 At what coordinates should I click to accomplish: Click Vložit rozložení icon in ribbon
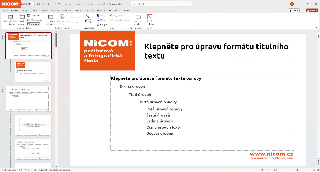click(x=22, y=17)
